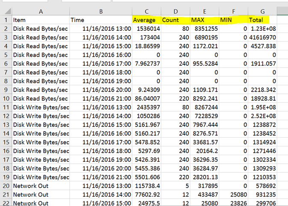
Task: Select row 5 header
Action: [6, 55]
